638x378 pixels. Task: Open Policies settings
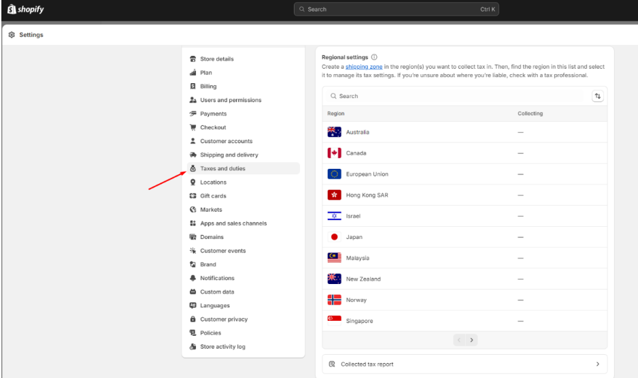[x=244, y=333]
